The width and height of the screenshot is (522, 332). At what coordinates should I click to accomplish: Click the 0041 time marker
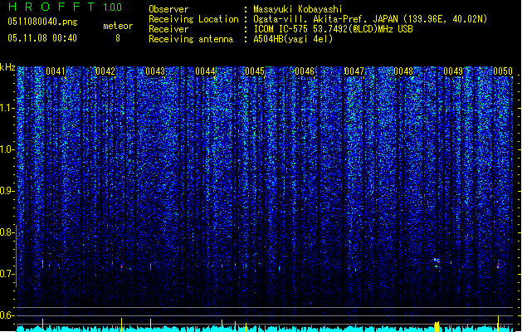click(56, 71)
